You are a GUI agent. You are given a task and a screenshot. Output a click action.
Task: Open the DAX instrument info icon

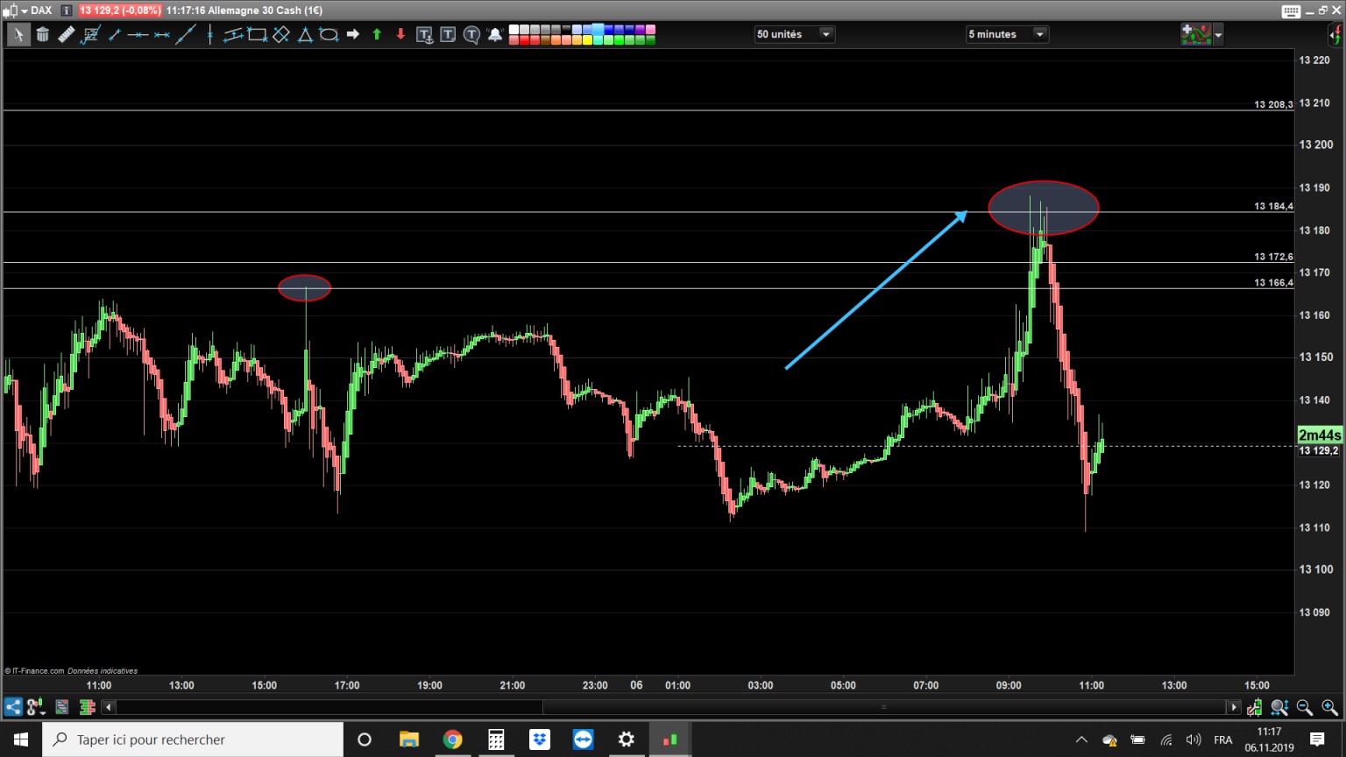click(66, 11)
